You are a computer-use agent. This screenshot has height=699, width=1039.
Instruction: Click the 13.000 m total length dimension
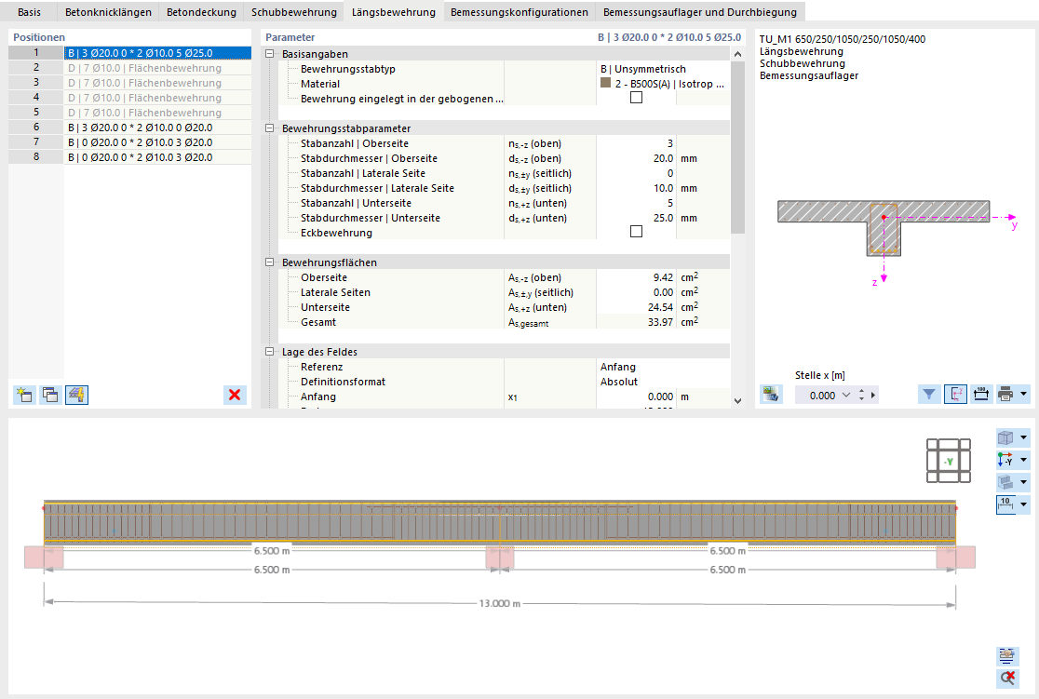pyautogui.click(x=500, y=603)
